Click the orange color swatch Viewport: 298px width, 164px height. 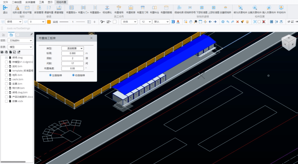(x=49, y=22)
